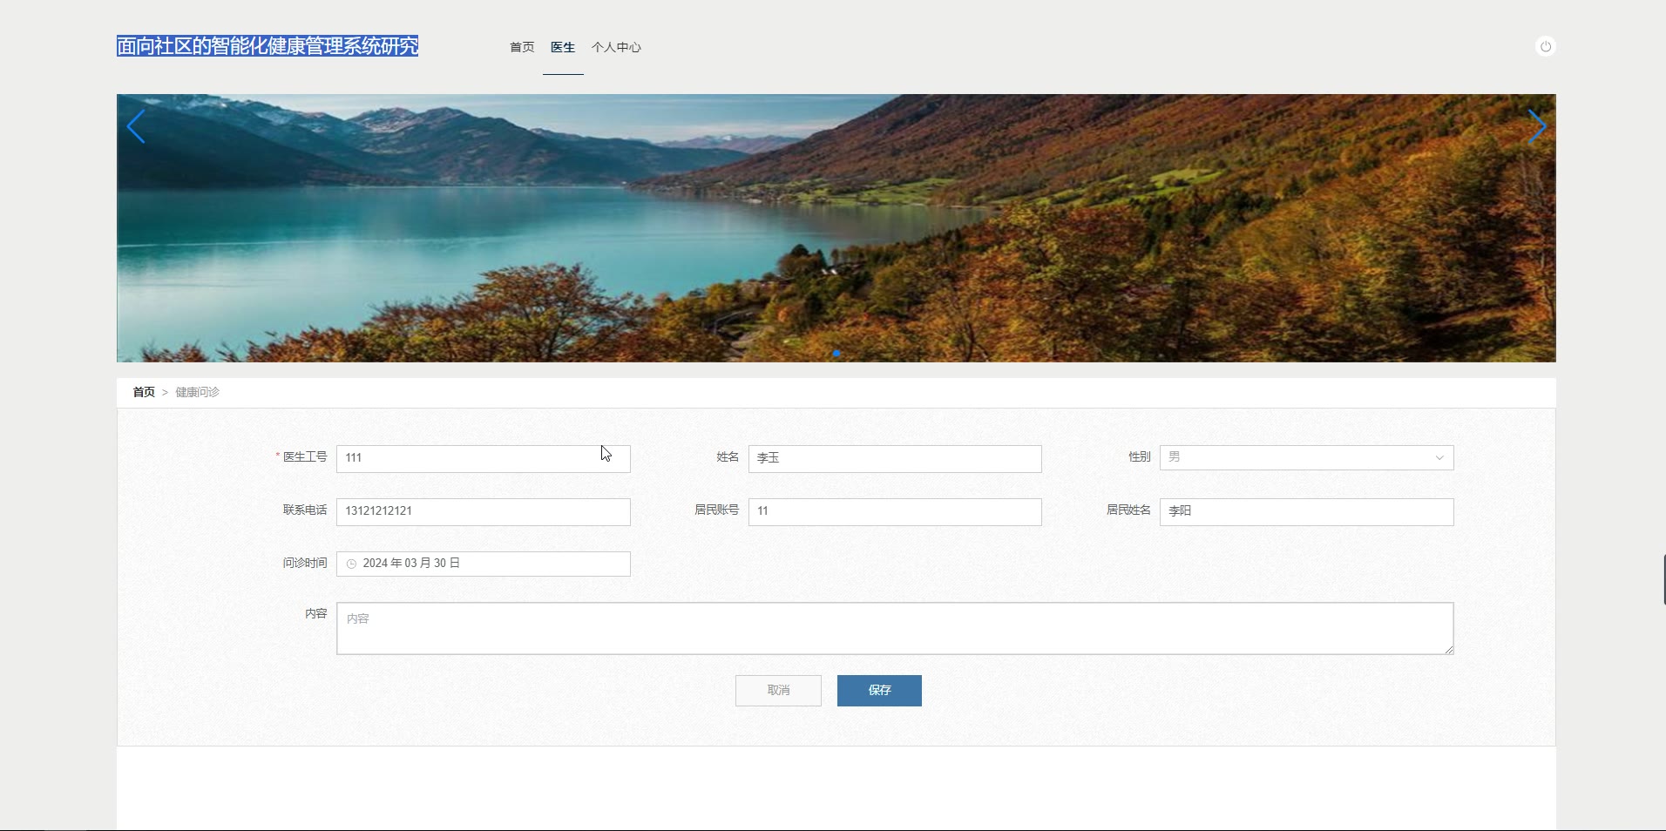Screen dimensions: 1666x831
Task: Focus the 姓名 input containing 李玉
Action: [x=895, y=458]
